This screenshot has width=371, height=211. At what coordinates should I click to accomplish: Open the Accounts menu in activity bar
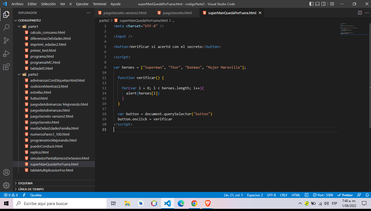click(6, 172)
